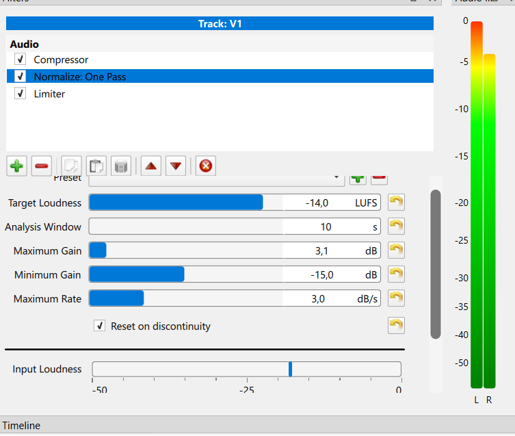
Task: Remove the selected filter with the minus icon
Action: coord(41,166)
